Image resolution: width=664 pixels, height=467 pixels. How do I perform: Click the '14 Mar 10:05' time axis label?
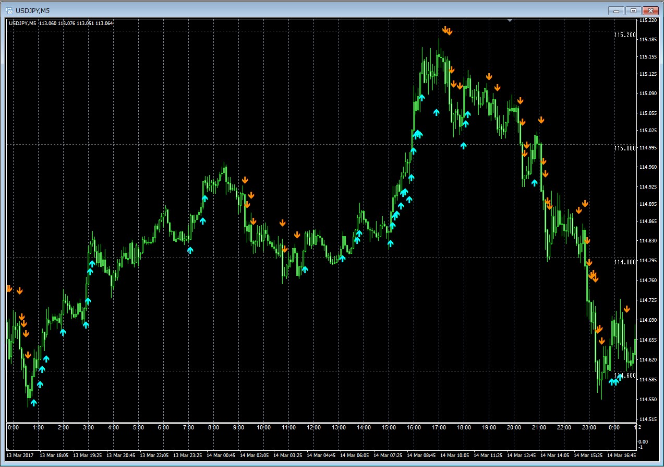(x=454, y=455)
